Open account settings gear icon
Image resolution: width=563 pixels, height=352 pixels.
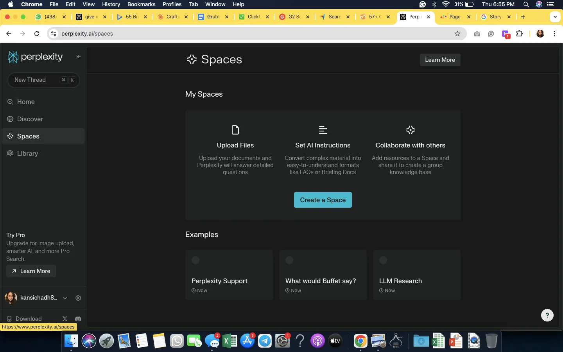tap(78, 298)
